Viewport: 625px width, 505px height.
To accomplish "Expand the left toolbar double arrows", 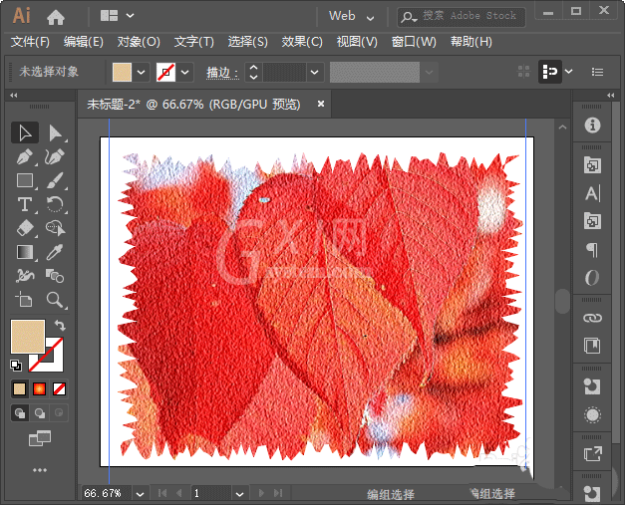I will tap(14, 96).
